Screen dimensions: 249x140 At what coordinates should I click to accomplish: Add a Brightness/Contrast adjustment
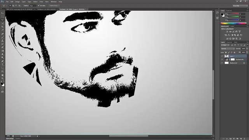227,31
